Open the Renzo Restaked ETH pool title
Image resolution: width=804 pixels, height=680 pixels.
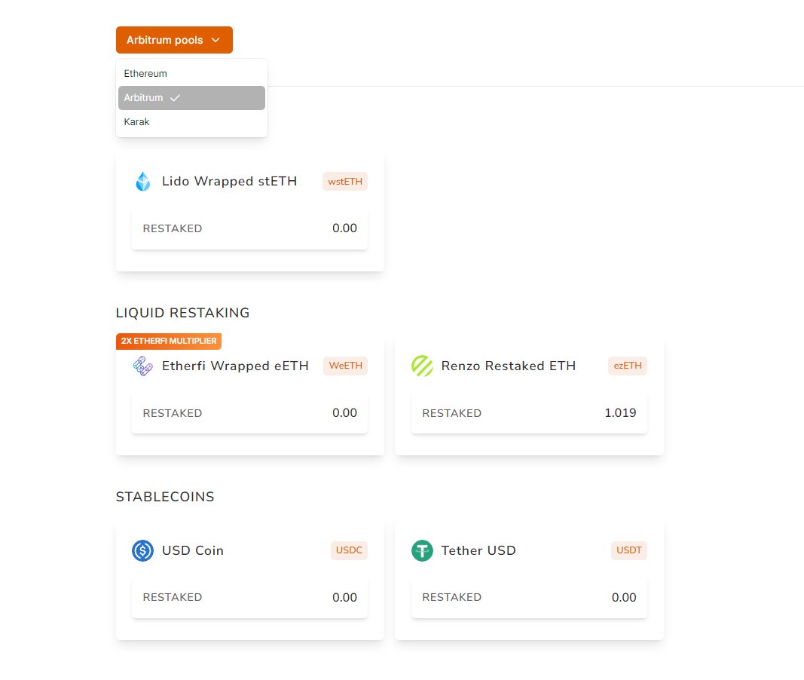click(x=509, y=366)
